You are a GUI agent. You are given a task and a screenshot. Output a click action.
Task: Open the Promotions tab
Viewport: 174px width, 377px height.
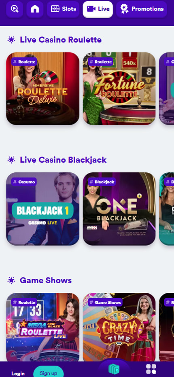(142, 9)
